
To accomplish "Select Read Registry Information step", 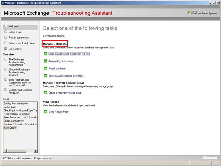I will pyautogui.click(x=17, y=114).
